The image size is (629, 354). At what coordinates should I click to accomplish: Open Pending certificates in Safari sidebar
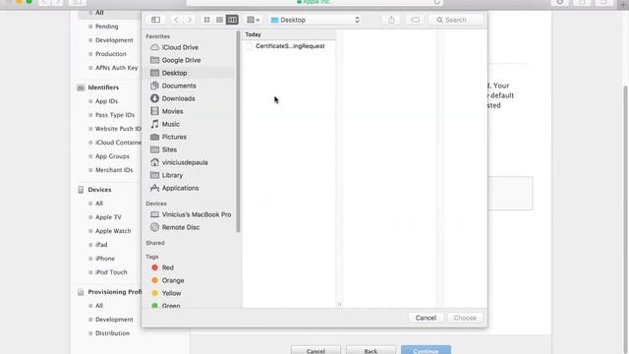coord(107,27)
